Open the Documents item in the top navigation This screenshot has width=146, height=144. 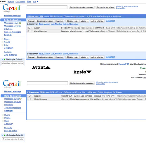point(20,1)
